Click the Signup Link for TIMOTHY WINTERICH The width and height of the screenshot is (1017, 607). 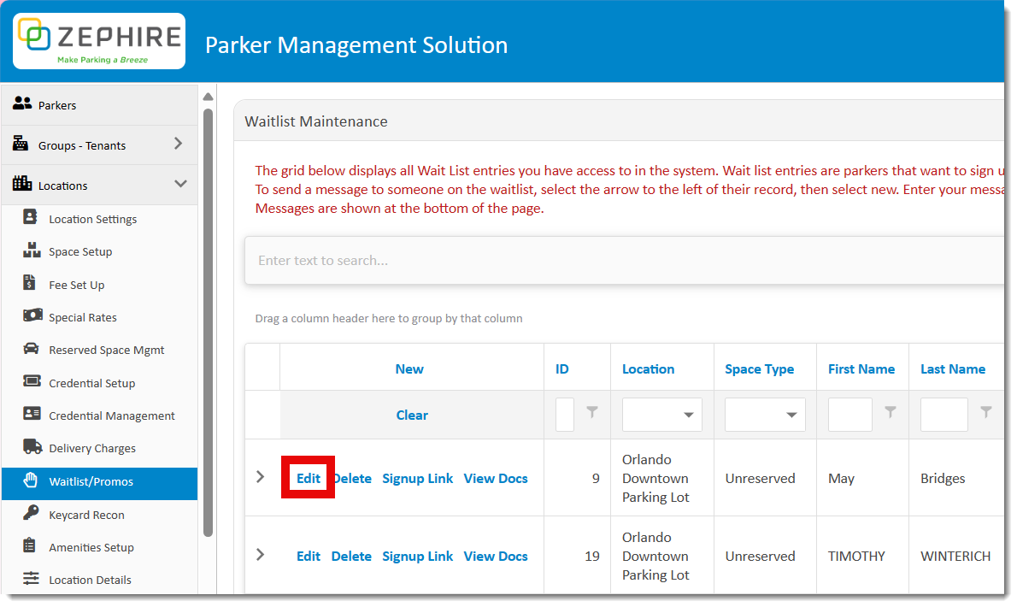click(418, 556)
